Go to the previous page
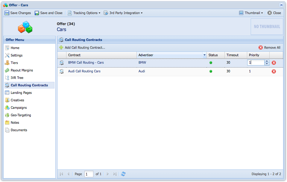The height and width of the screenshot is (182, 287). 68,174
